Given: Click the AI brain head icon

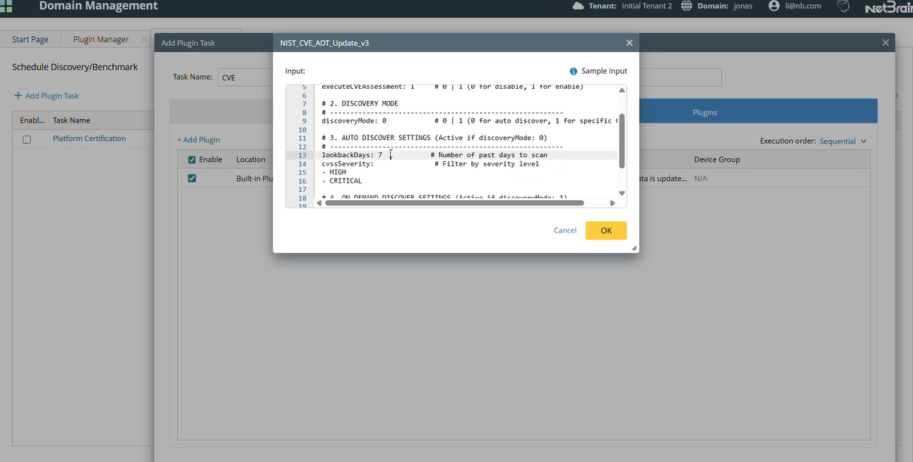Looking at the screenshot, I should tap(843, 6).
